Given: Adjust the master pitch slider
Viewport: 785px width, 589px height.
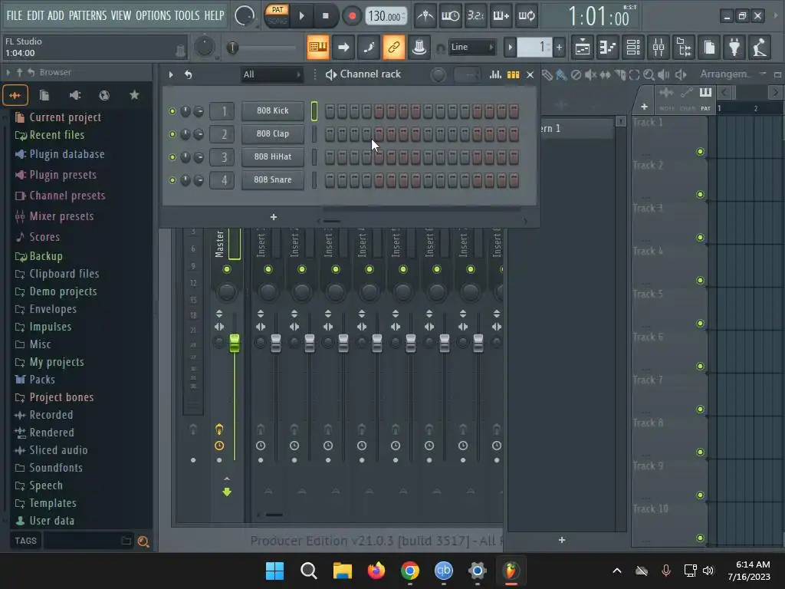Looking at the screenshot, I should point(232,48).
